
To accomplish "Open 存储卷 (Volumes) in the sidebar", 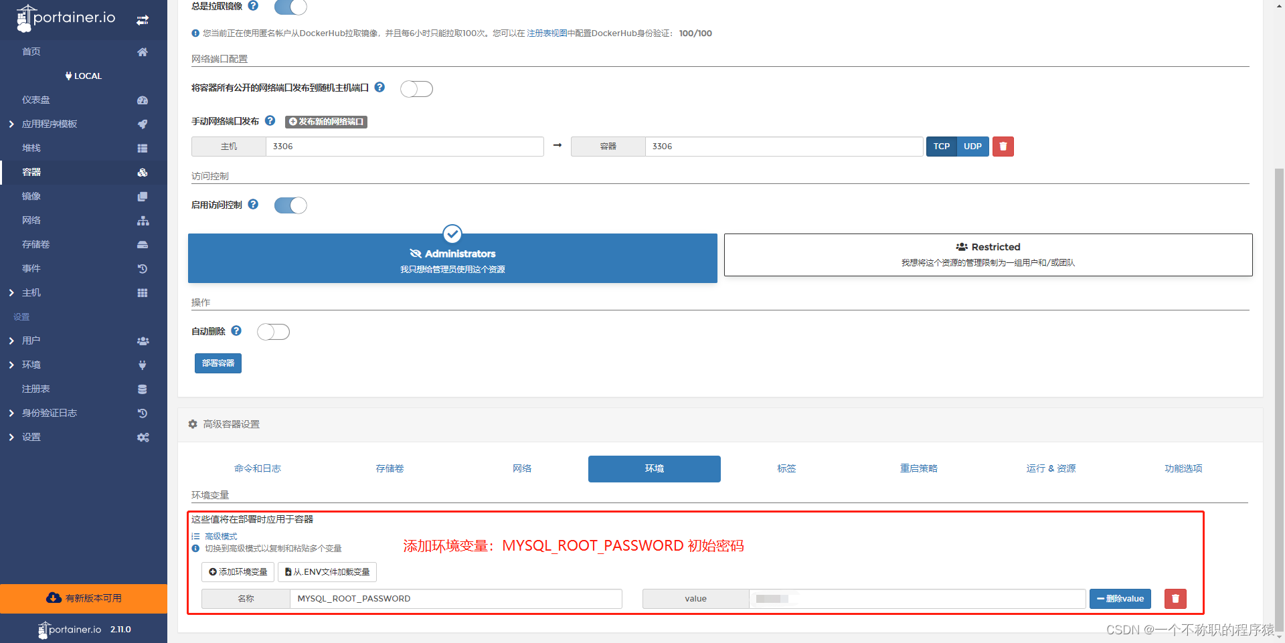I will [35, 244].
